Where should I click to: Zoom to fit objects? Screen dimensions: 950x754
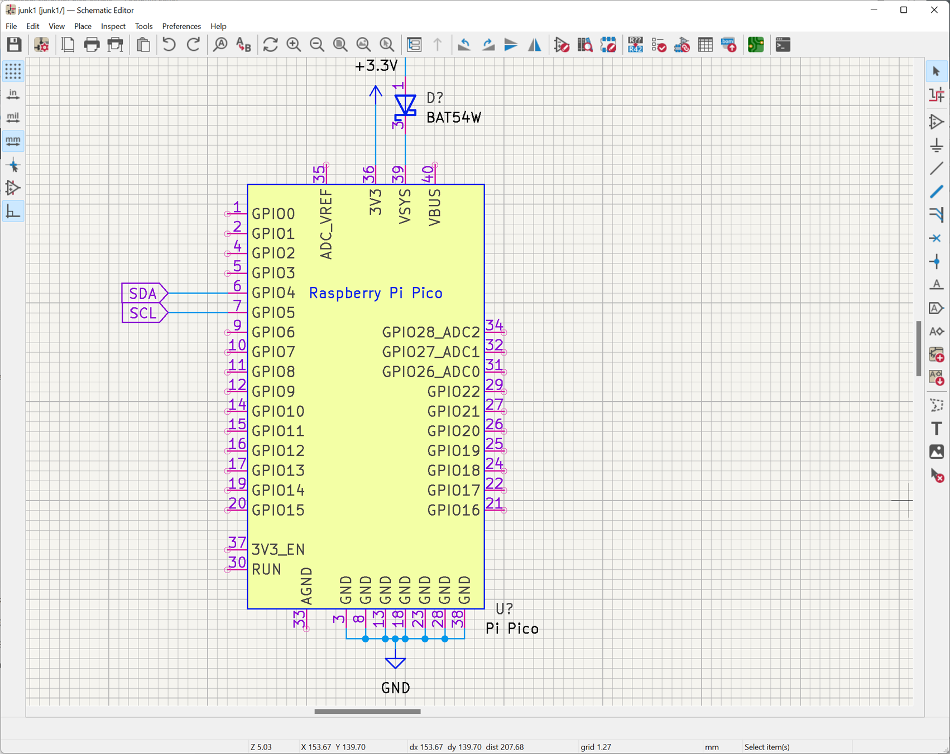[363, 45]
